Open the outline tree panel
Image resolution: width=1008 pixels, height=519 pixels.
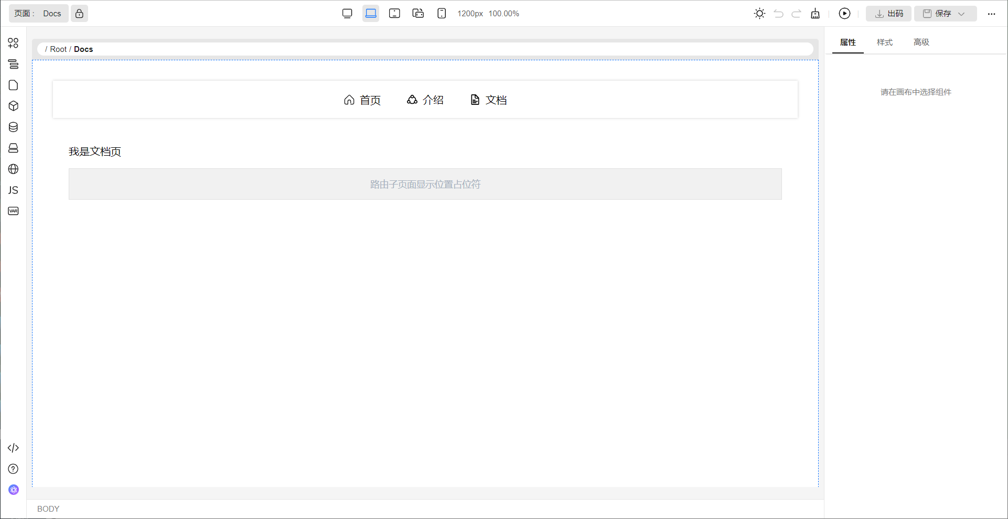(13, 64)
